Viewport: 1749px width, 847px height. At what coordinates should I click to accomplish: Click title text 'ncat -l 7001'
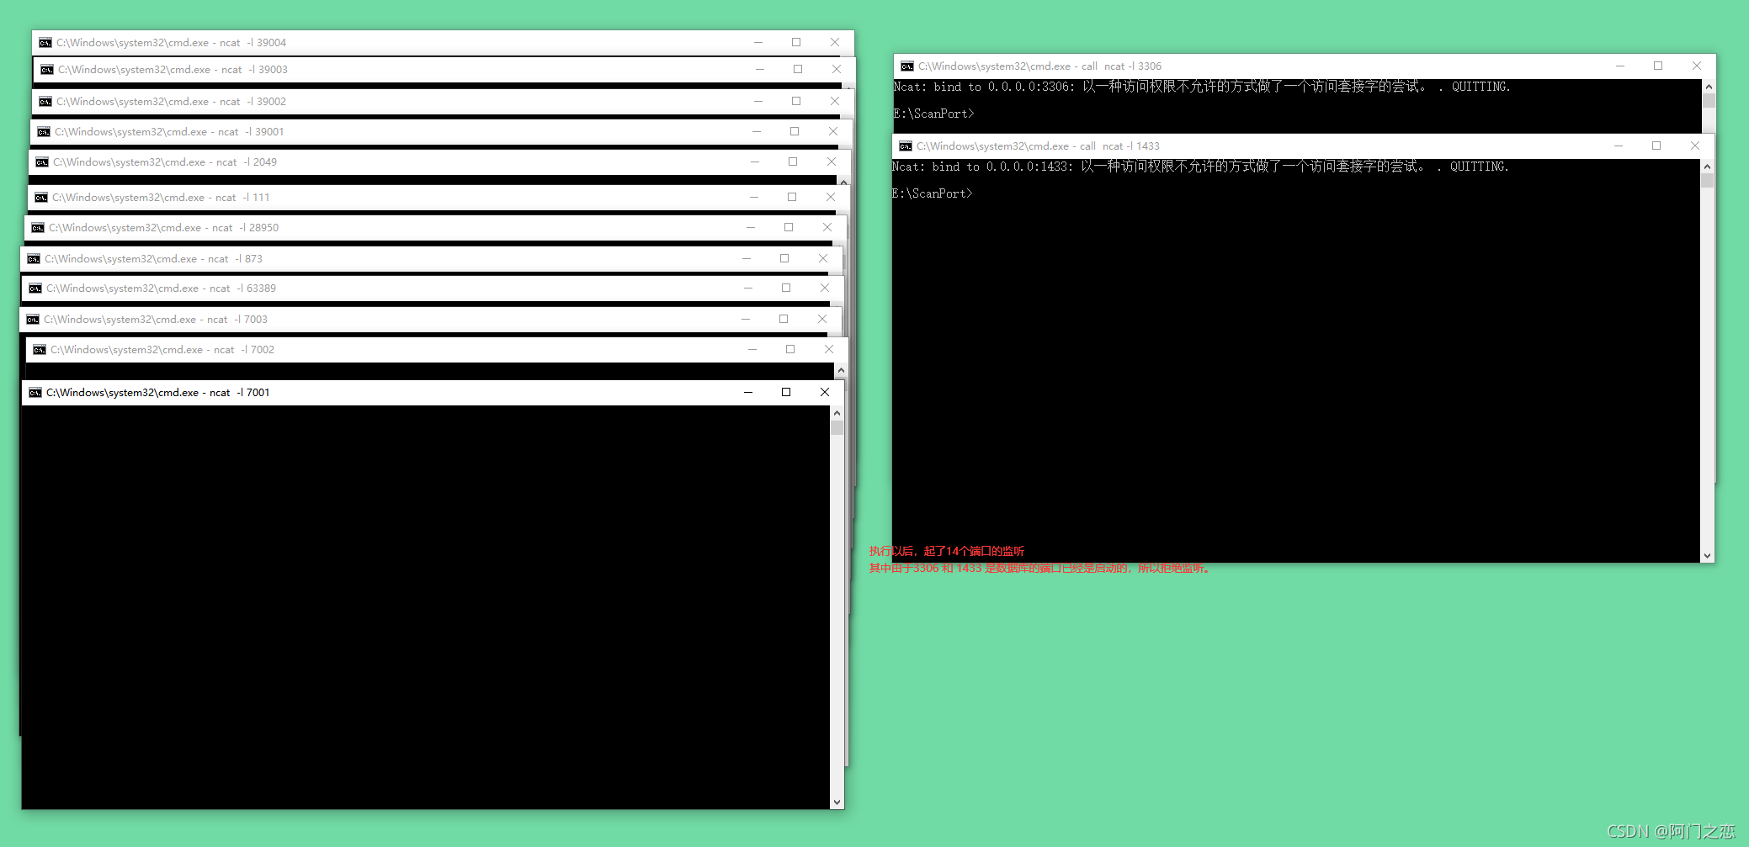pyautogui.click(x=240, y=393)
